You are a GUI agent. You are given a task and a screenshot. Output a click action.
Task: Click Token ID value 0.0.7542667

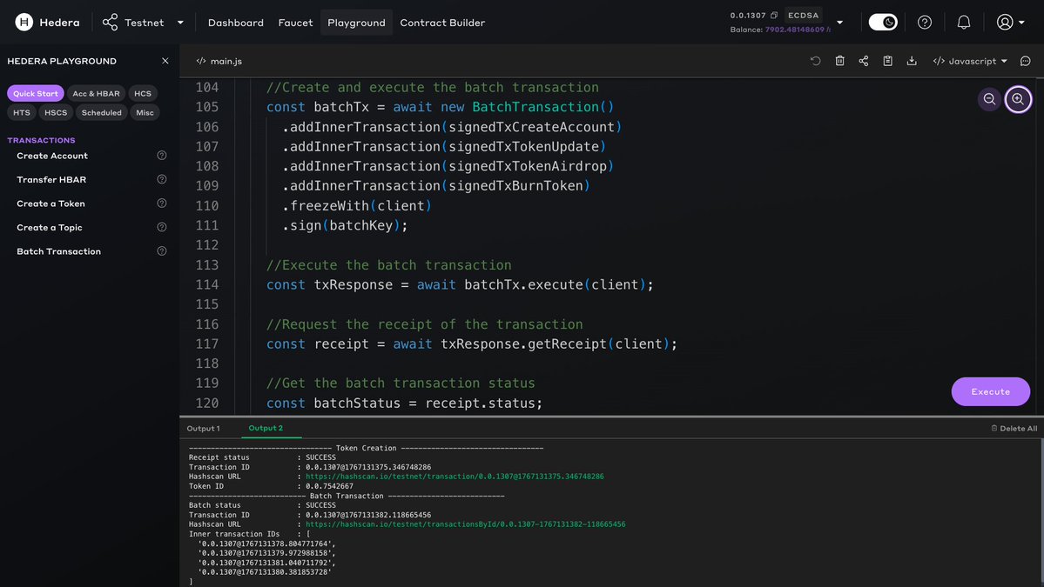(329, 486)
